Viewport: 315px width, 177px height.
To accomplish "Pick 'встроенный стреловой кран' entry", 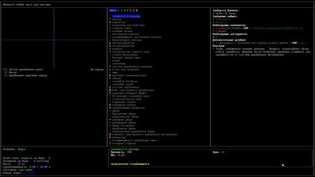I will 130,96.
